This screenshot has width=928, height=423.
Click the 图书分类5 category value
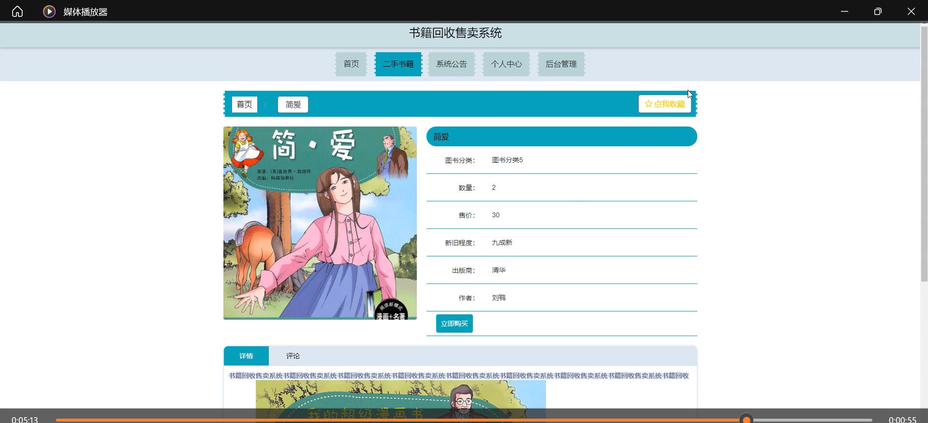(507, 160)
